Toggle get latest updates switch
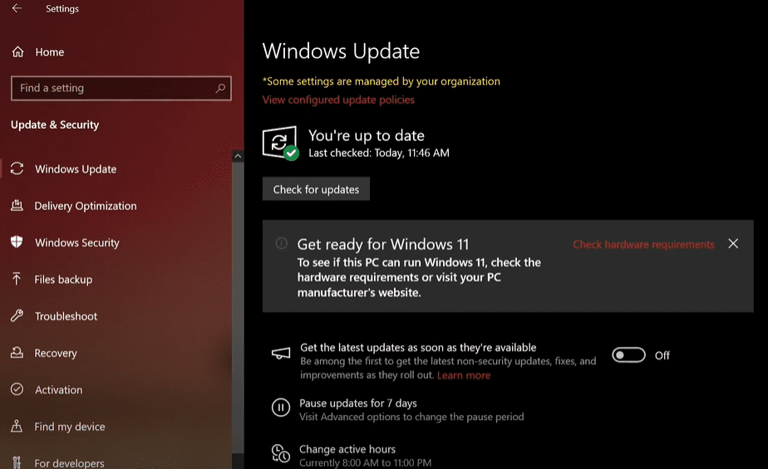 click(628, 355)
